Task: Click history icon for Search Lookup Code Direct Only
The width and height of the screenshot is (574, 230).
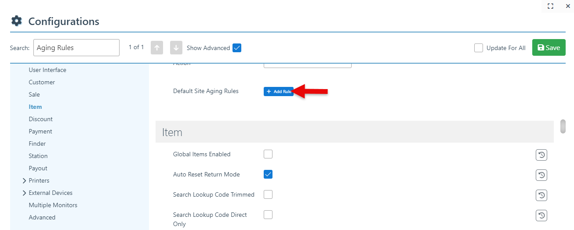Action: tap(541, 216)
